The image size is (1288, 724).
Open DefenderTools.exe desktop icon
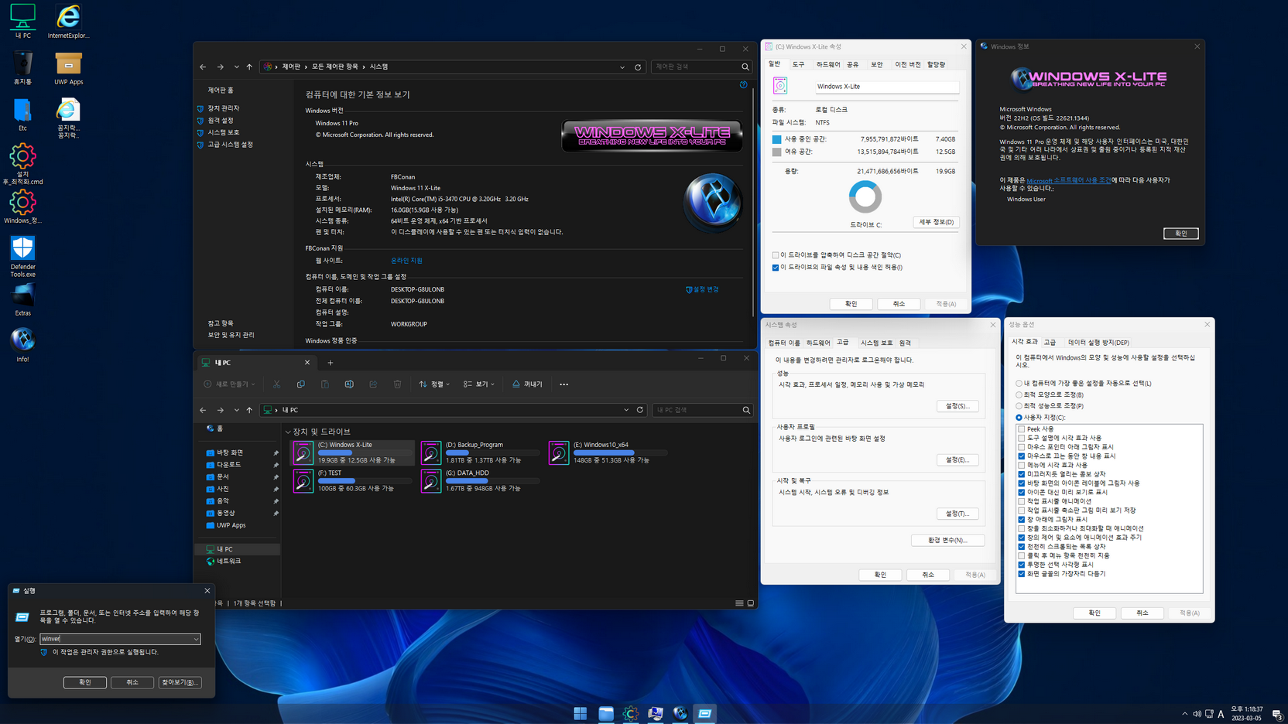[x=22, y=257]
